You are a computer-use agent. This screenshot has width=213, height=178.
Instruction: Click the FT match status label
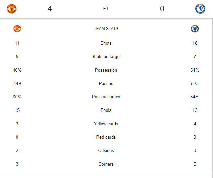click(106, 9)
